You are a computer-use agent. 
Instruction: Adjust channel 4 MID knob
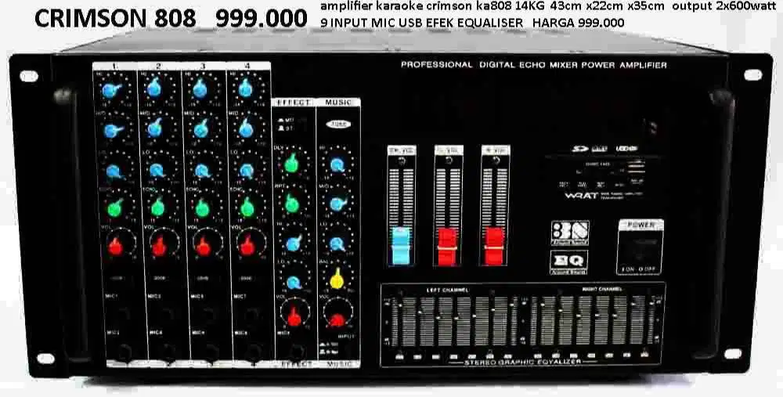(x=246, y=129)
